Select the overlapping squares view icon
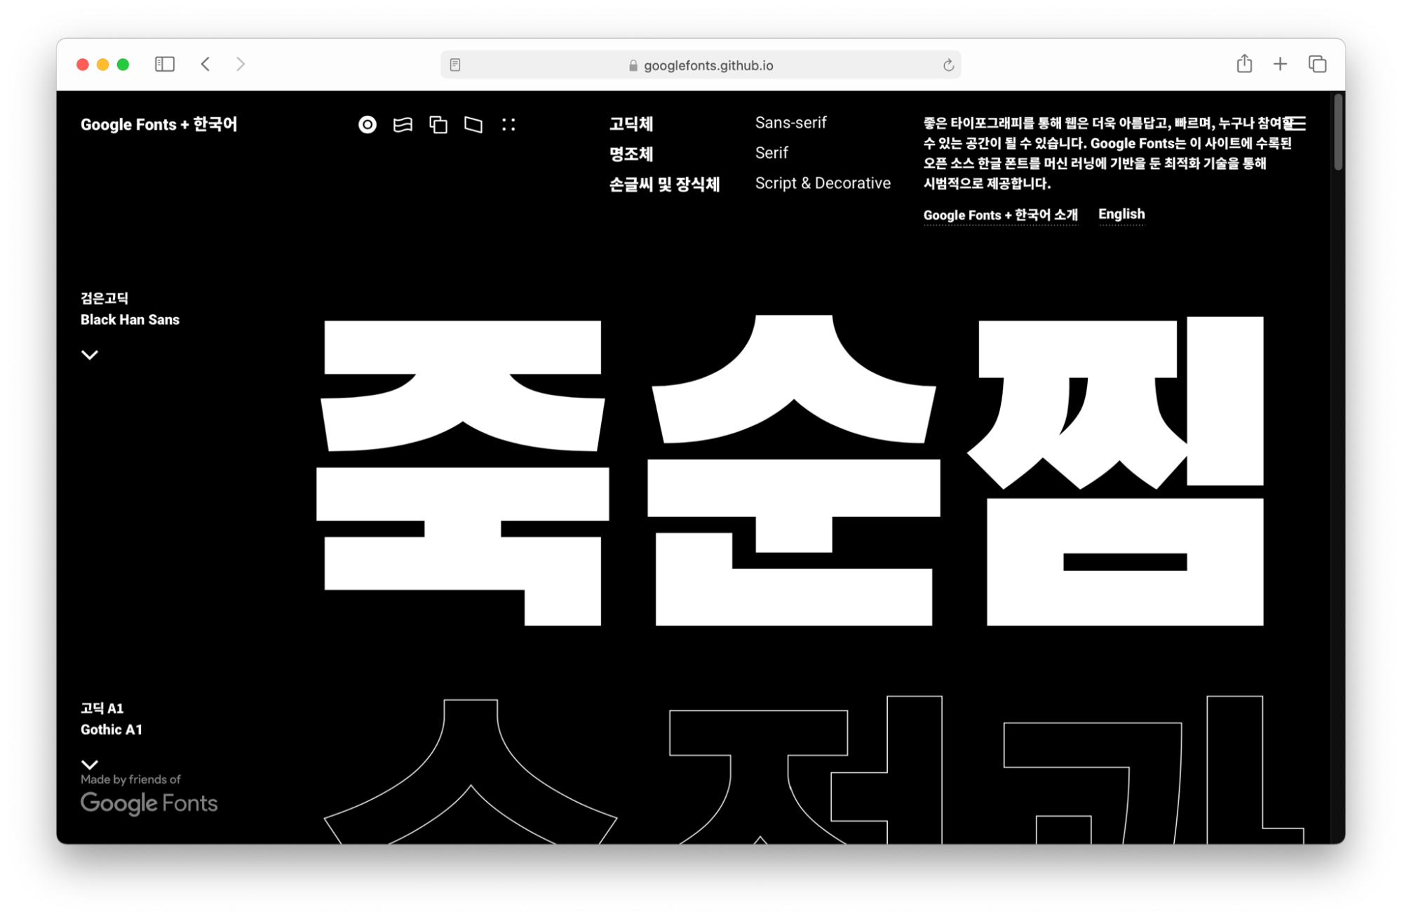 pos(438,125)
